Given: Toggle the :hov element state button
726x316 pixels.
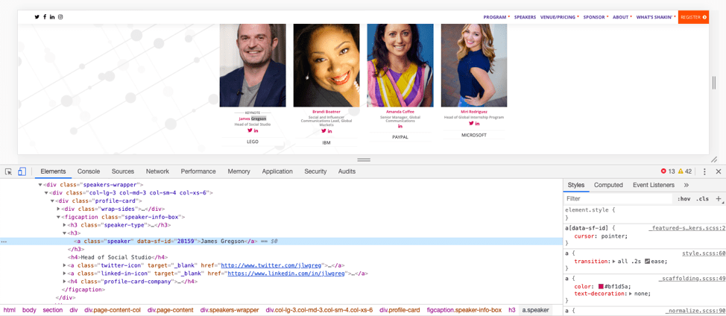Looking at the screenshot, I should pos(684,199).
